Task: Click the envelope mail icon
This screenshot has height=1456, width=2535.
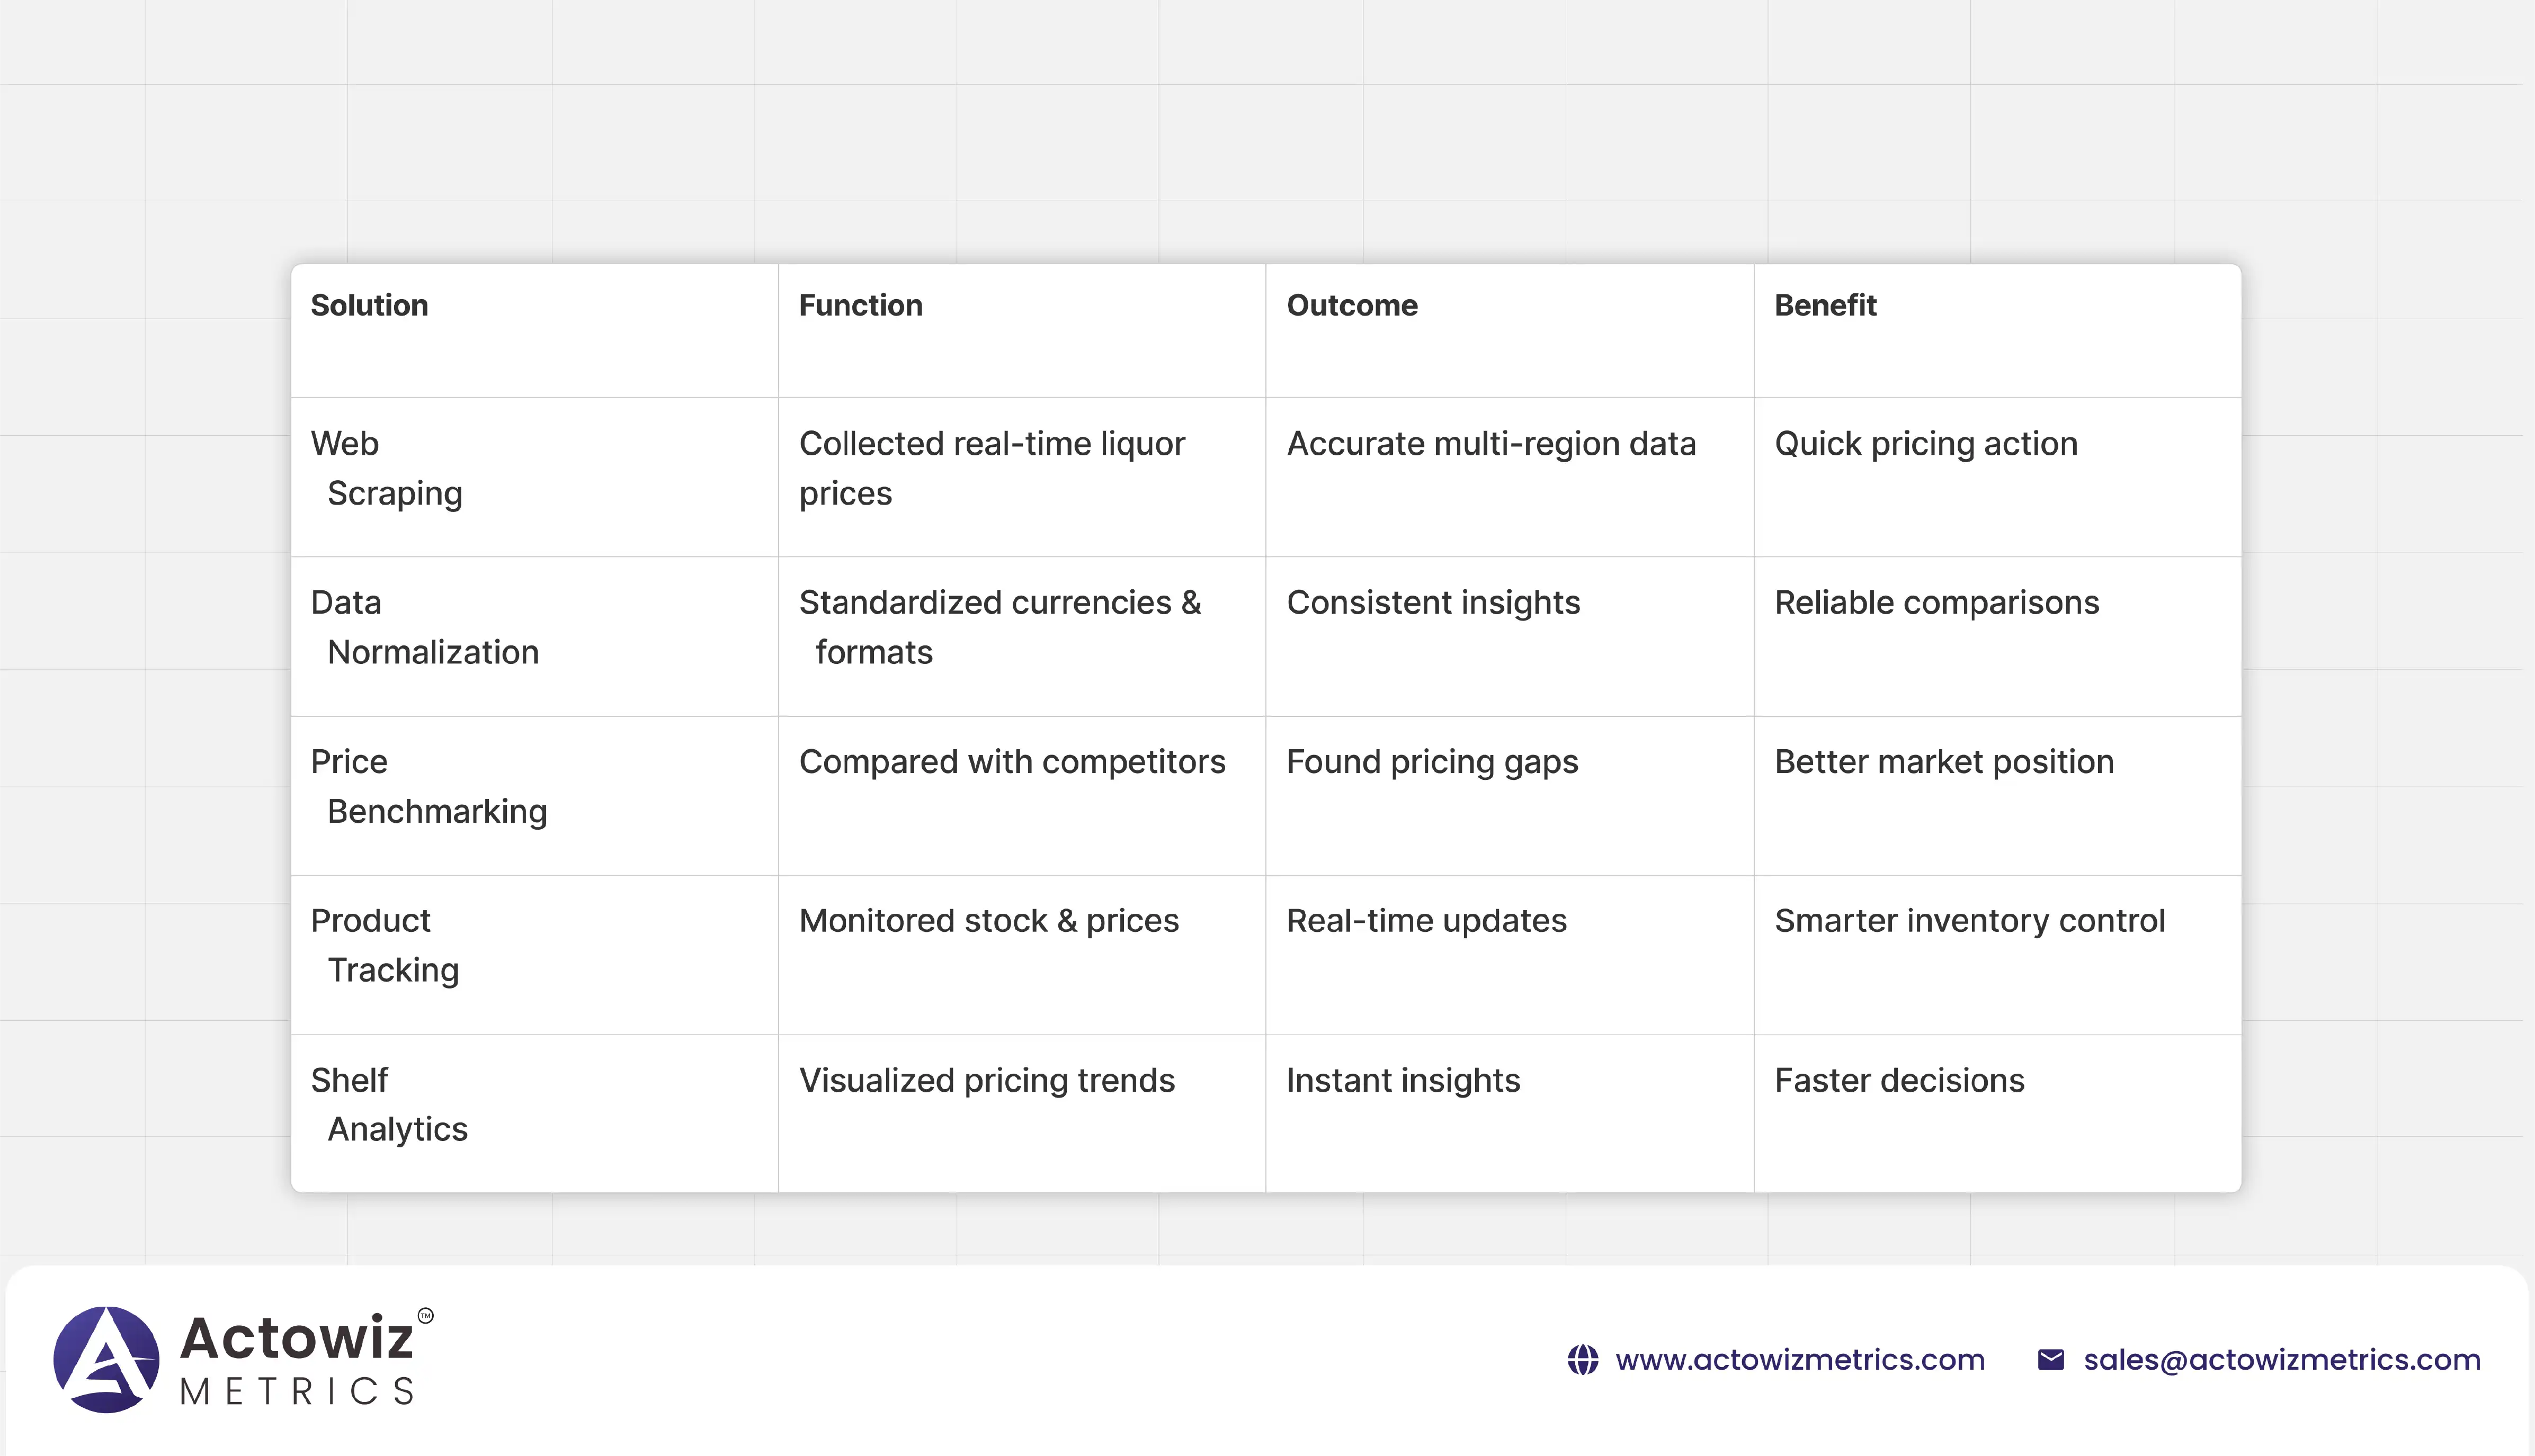Action: (x=2050, y=1360)
